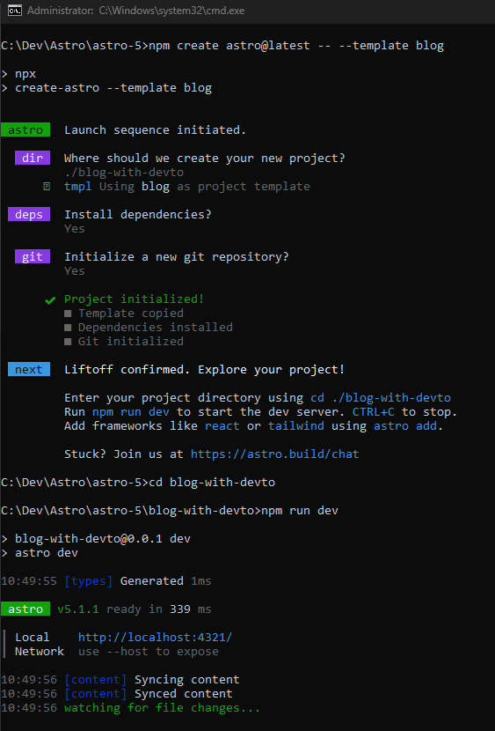Click the square bullet beside Dependencies installed
The width and height of the screenshot is (495, 731).
[x=68, y=328]
